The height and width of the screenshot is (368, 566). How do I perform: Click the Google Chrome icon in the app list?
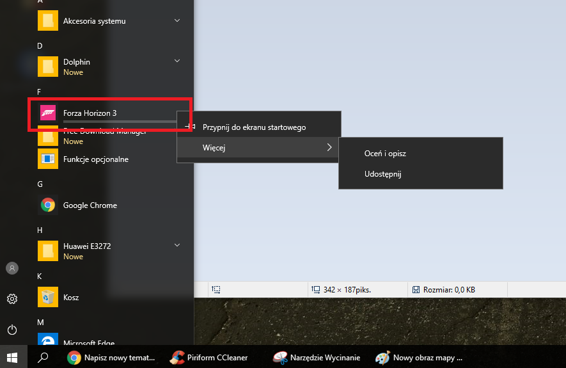tap(48, 205)
